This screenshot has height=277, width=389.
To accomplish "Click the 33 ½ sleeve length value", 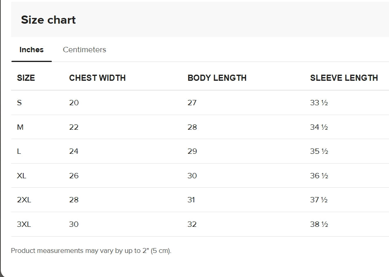I will [319, 103].
